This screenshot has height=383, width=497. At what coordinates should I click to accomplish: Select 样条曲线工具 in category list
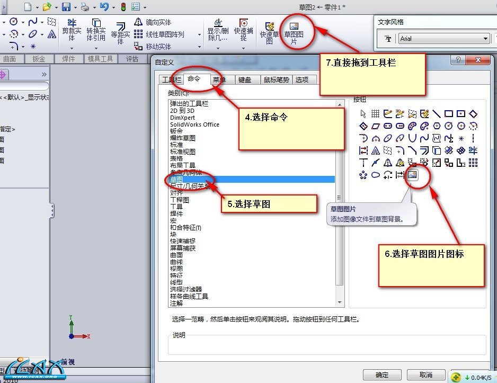coord(189,296)
